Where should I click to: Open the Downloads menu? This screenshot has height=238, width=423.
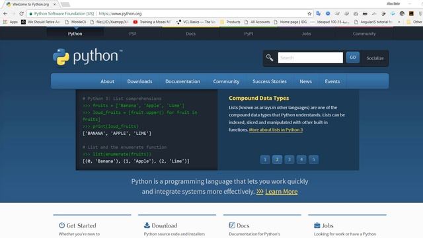139,81
